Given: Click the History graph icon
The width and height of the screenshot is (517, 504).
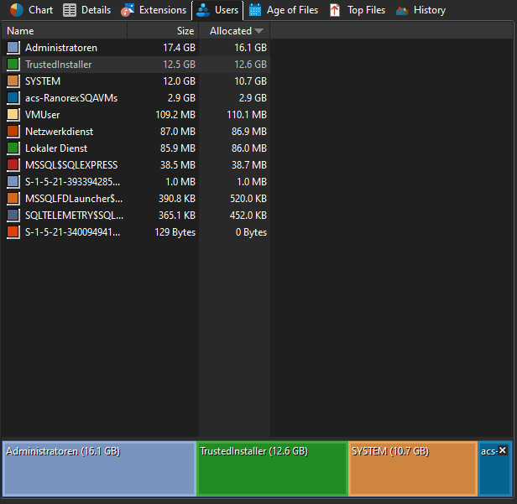Looking at the screenshot, I should coord(402,11).
